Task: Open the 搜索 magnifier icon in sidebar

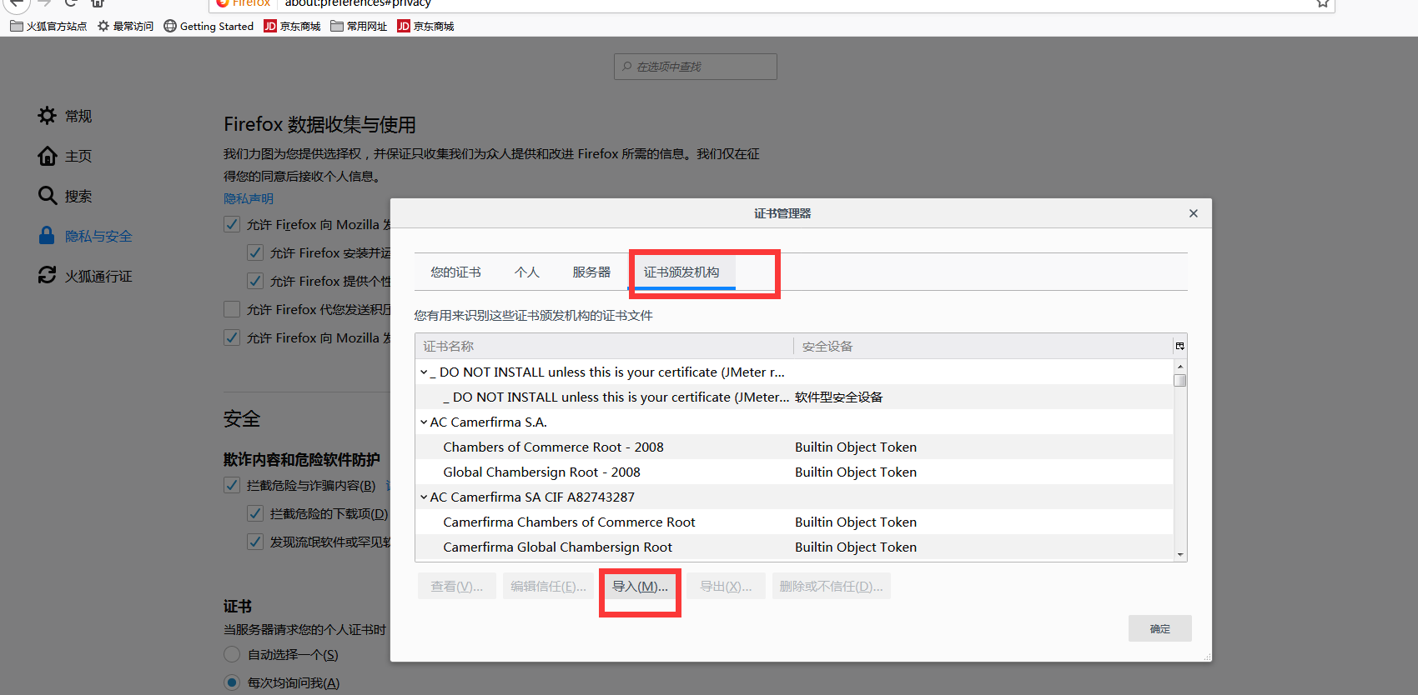Action: click(48, 196)
